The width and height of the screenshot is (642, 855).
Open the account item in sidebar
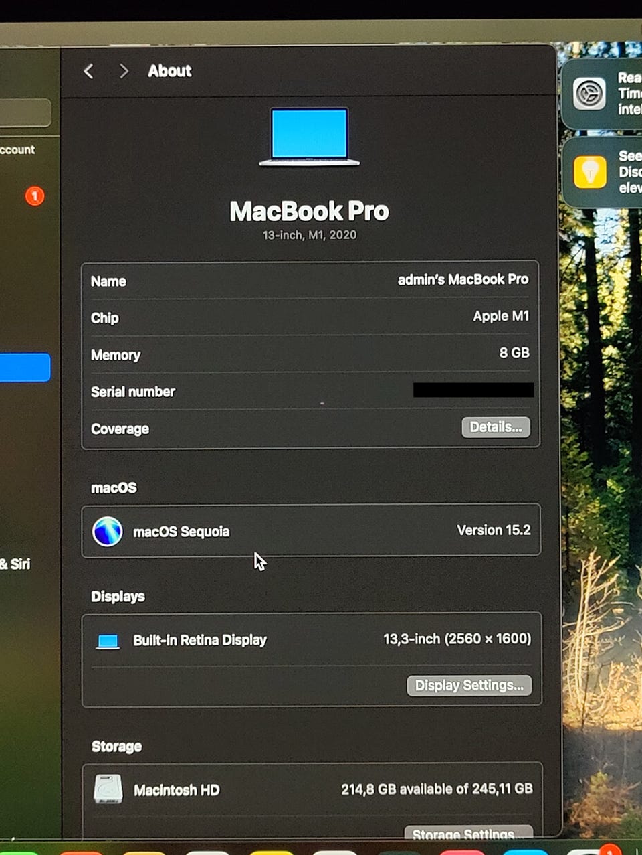pos(17,150)
